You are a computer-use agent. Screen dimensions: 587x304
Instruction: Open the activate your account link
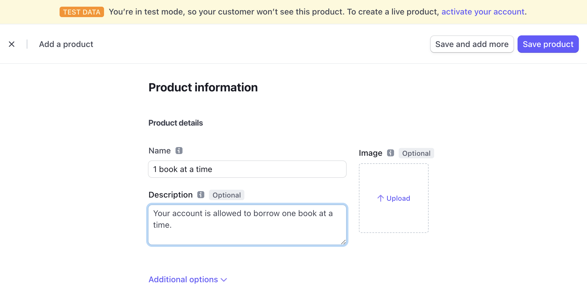point(483,12)
